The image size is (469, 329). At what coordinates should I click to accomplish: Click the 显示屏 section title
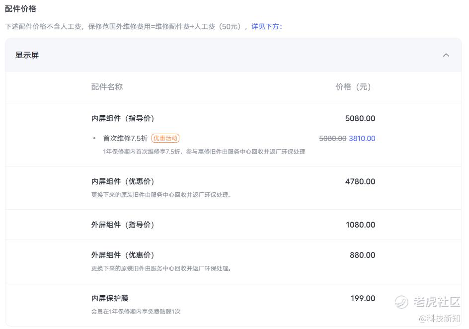[27, 55]
